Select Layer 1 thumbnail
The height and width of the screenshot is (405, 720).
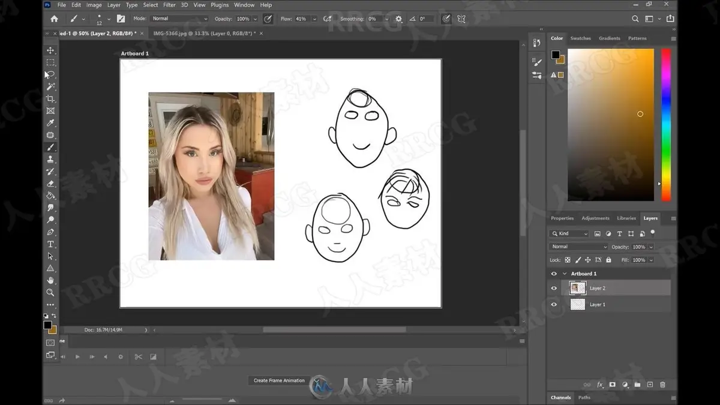578,304
